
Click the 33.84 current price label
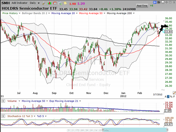168,32
